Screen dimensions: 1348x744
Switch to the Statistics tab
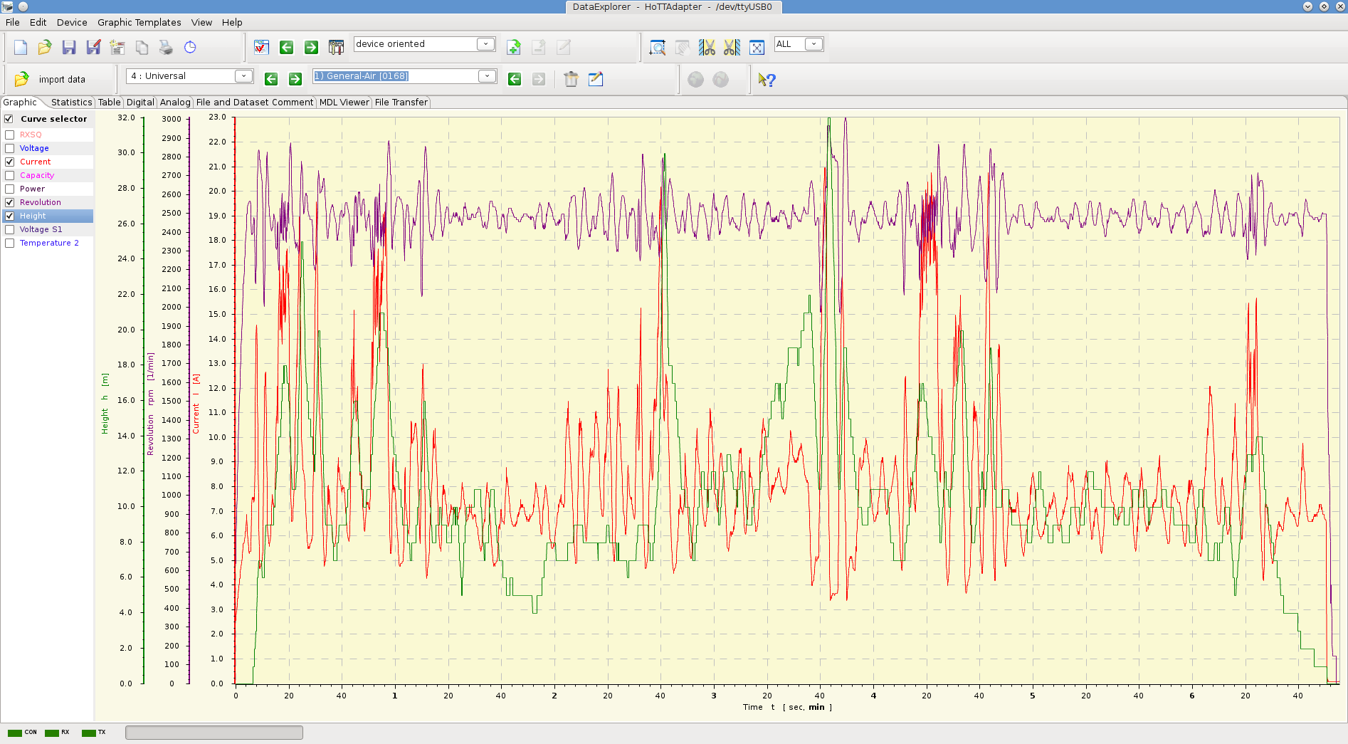(71, 103)
